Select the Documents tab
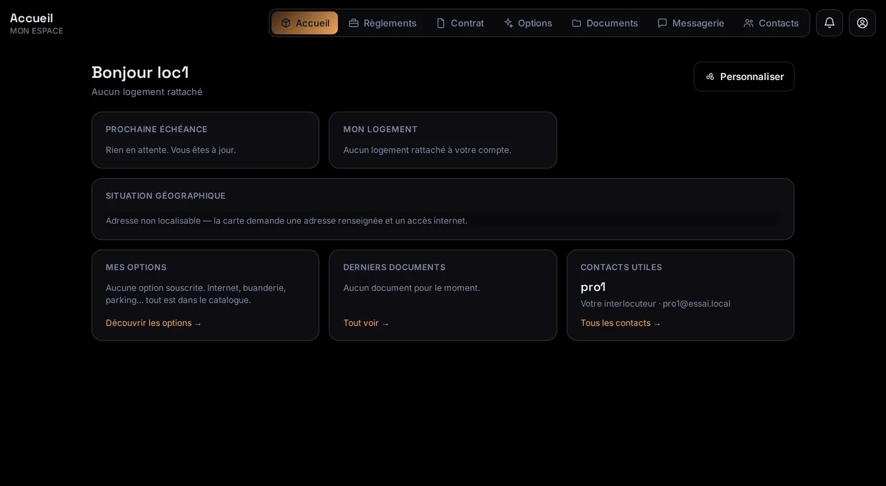886x486 pixels. coord(605,23)
